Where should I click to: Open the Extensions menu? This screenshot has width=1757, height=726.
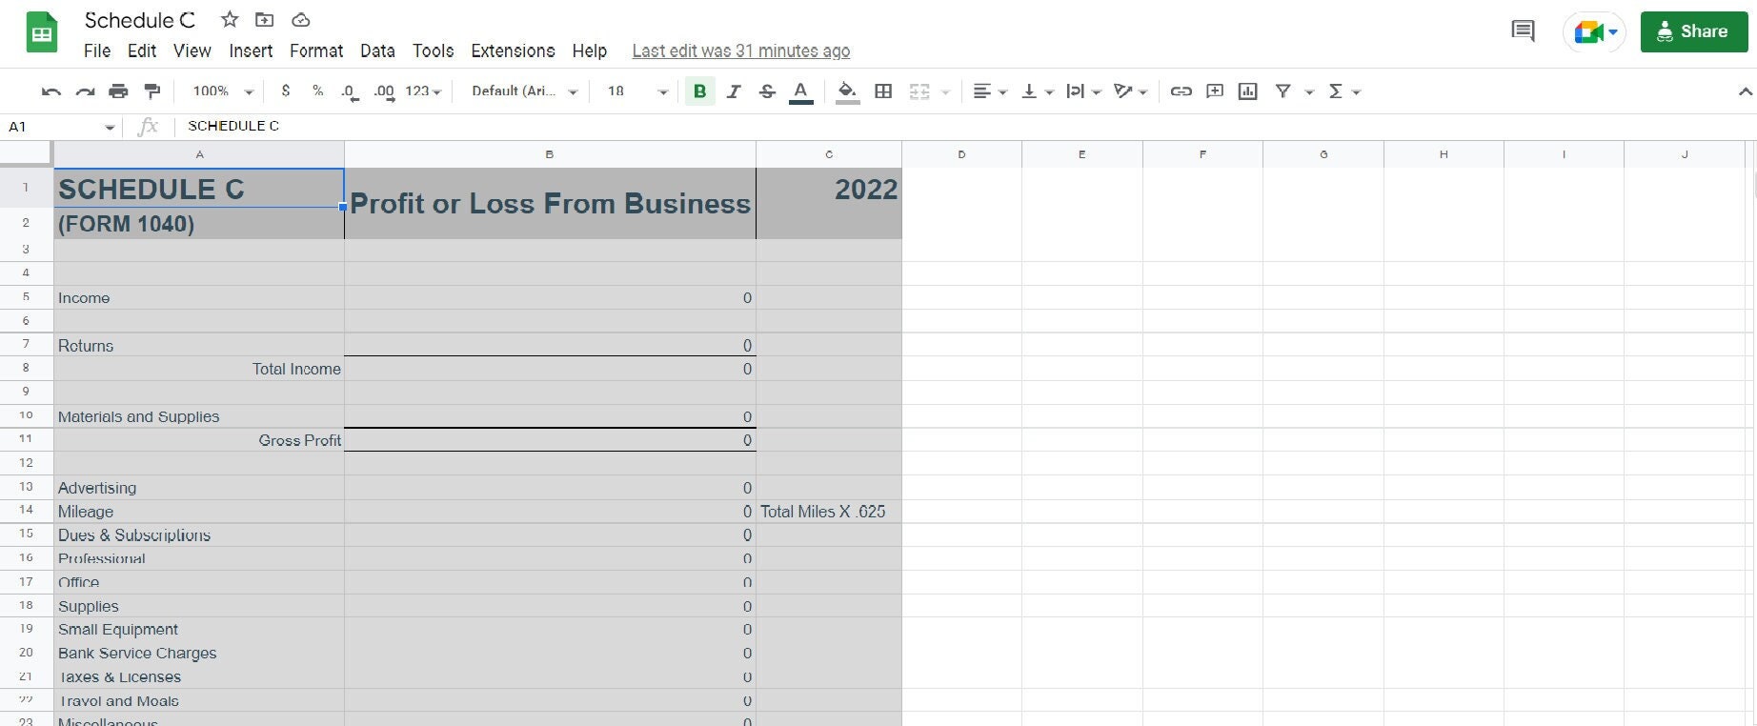click(513, 51)
